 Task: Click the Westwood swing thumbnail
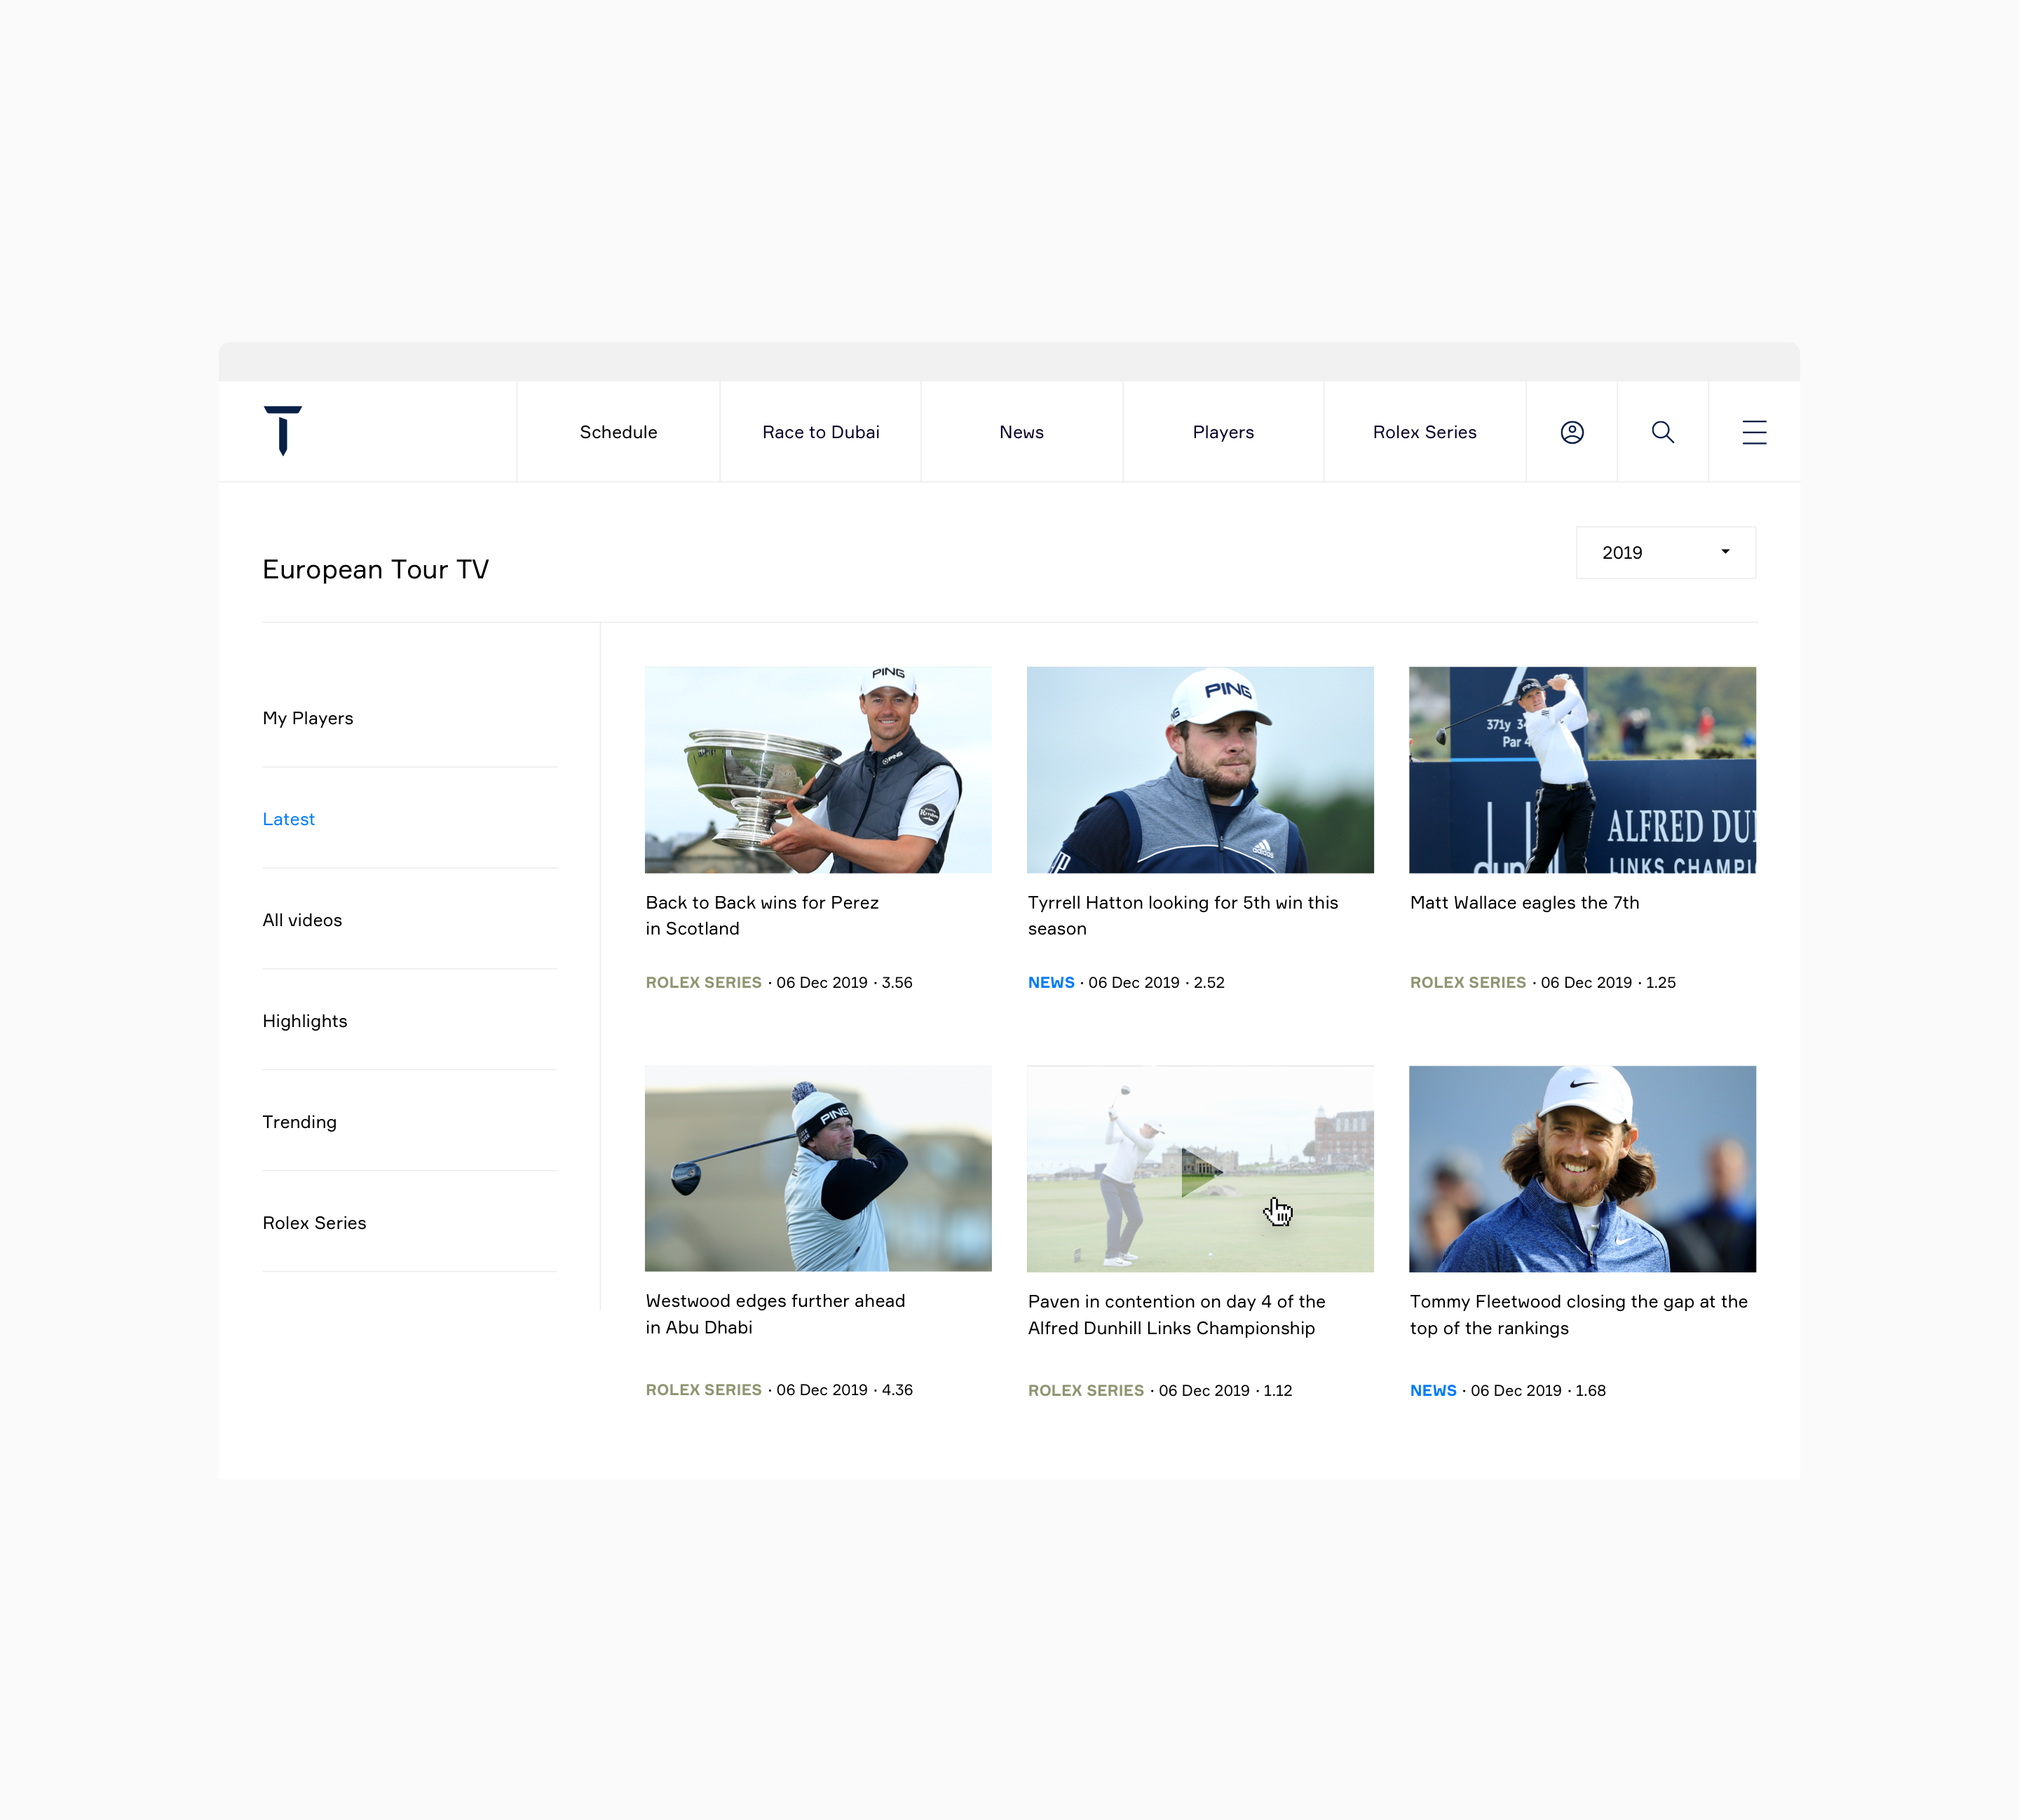coord(818,1169)
